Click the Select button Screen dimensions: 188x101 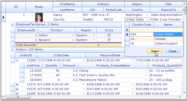click(x=155, y=51)
